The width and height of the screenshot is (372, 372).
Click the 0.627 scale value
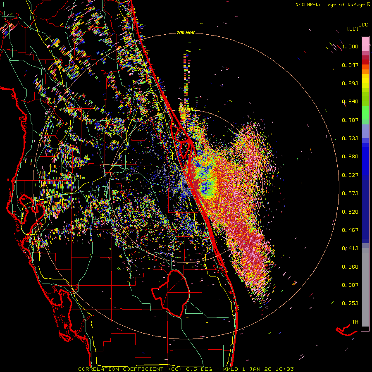350,175
